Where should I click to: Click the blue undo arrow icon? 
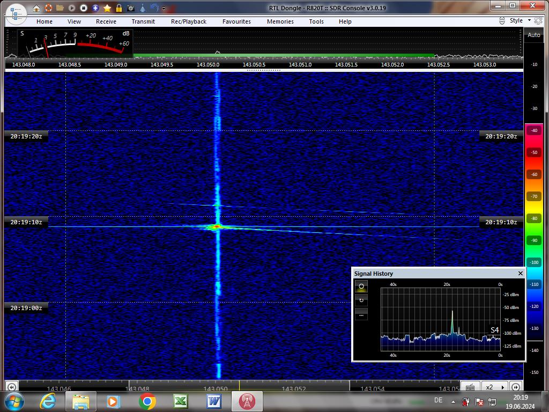click(x=154, y=8)
